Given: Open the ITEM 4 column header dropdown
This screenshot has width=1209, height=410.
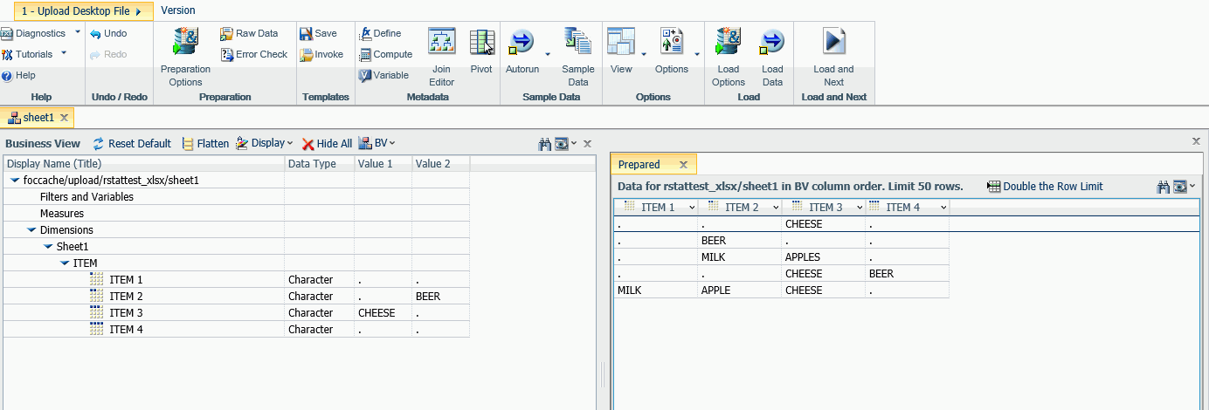Looking at the screenshot, I should (x=943, y=208).
